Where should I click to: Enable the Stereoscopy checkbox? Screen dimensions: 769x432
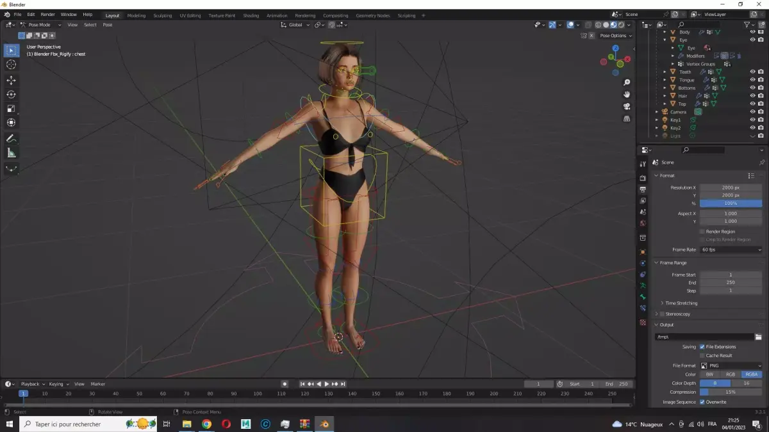[x=662, y=314]
